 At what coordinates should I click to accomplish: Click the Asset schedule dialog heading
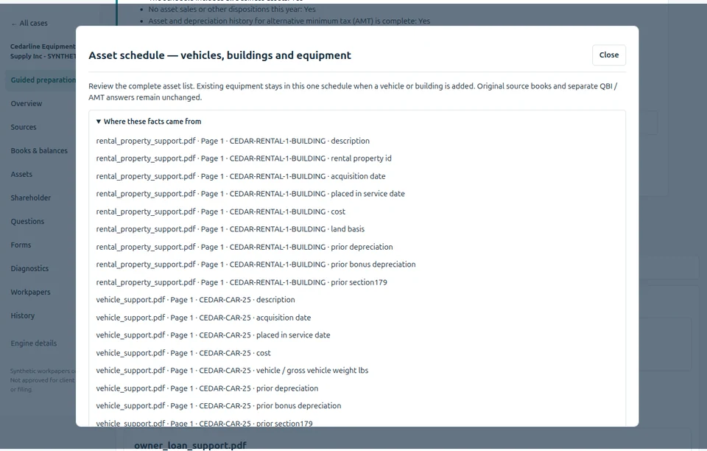click(x=219, y=55)
